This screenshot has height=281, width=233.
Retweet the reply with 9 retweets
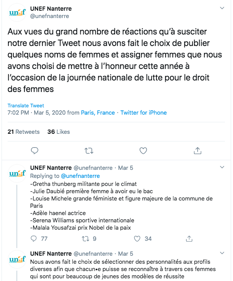click(86, 238)
